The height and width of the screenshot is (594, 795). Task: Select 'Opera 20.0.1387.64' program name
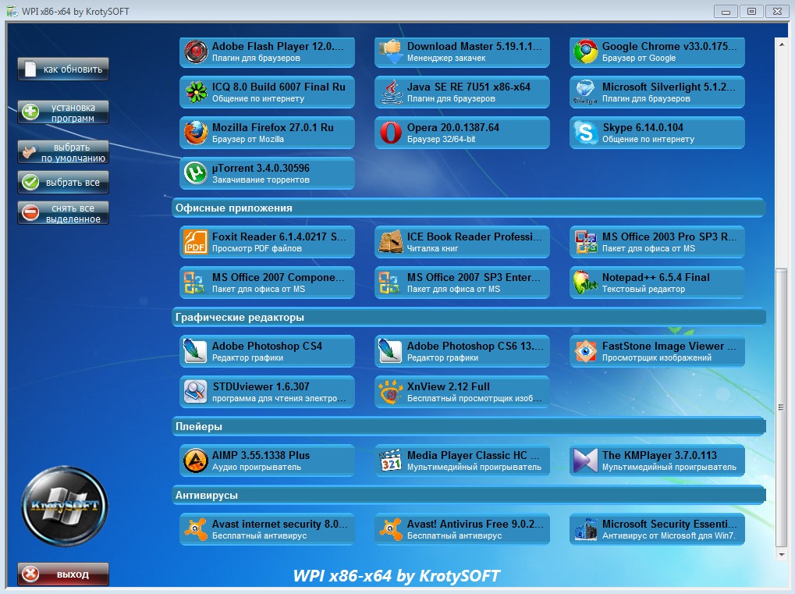pyautogui.click(x=453, y=127)
